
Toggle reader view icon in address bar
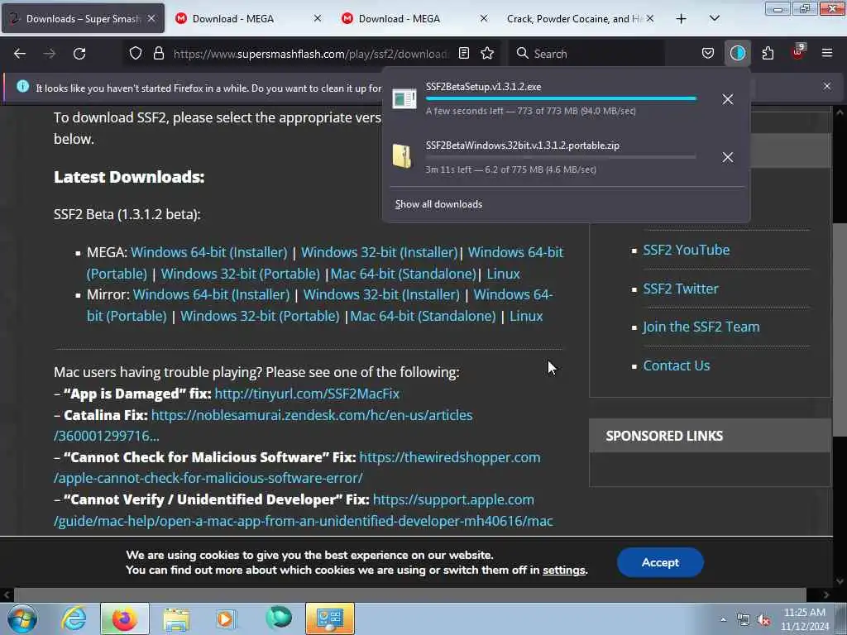point(463,54)
